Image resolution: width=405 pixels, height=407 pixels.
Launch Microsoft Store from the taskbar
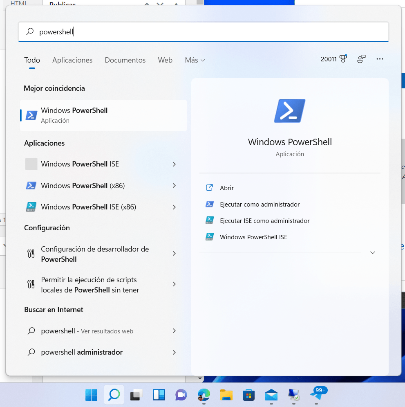[x=248, y=395]
